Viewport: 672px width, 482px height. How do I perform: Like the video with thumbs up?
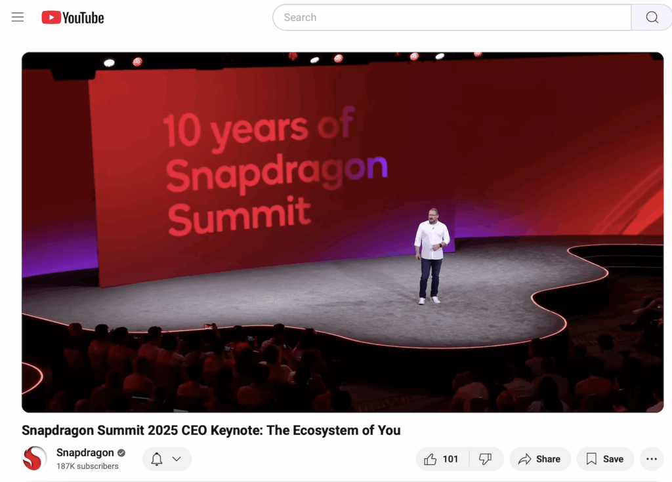click(430, 459)
